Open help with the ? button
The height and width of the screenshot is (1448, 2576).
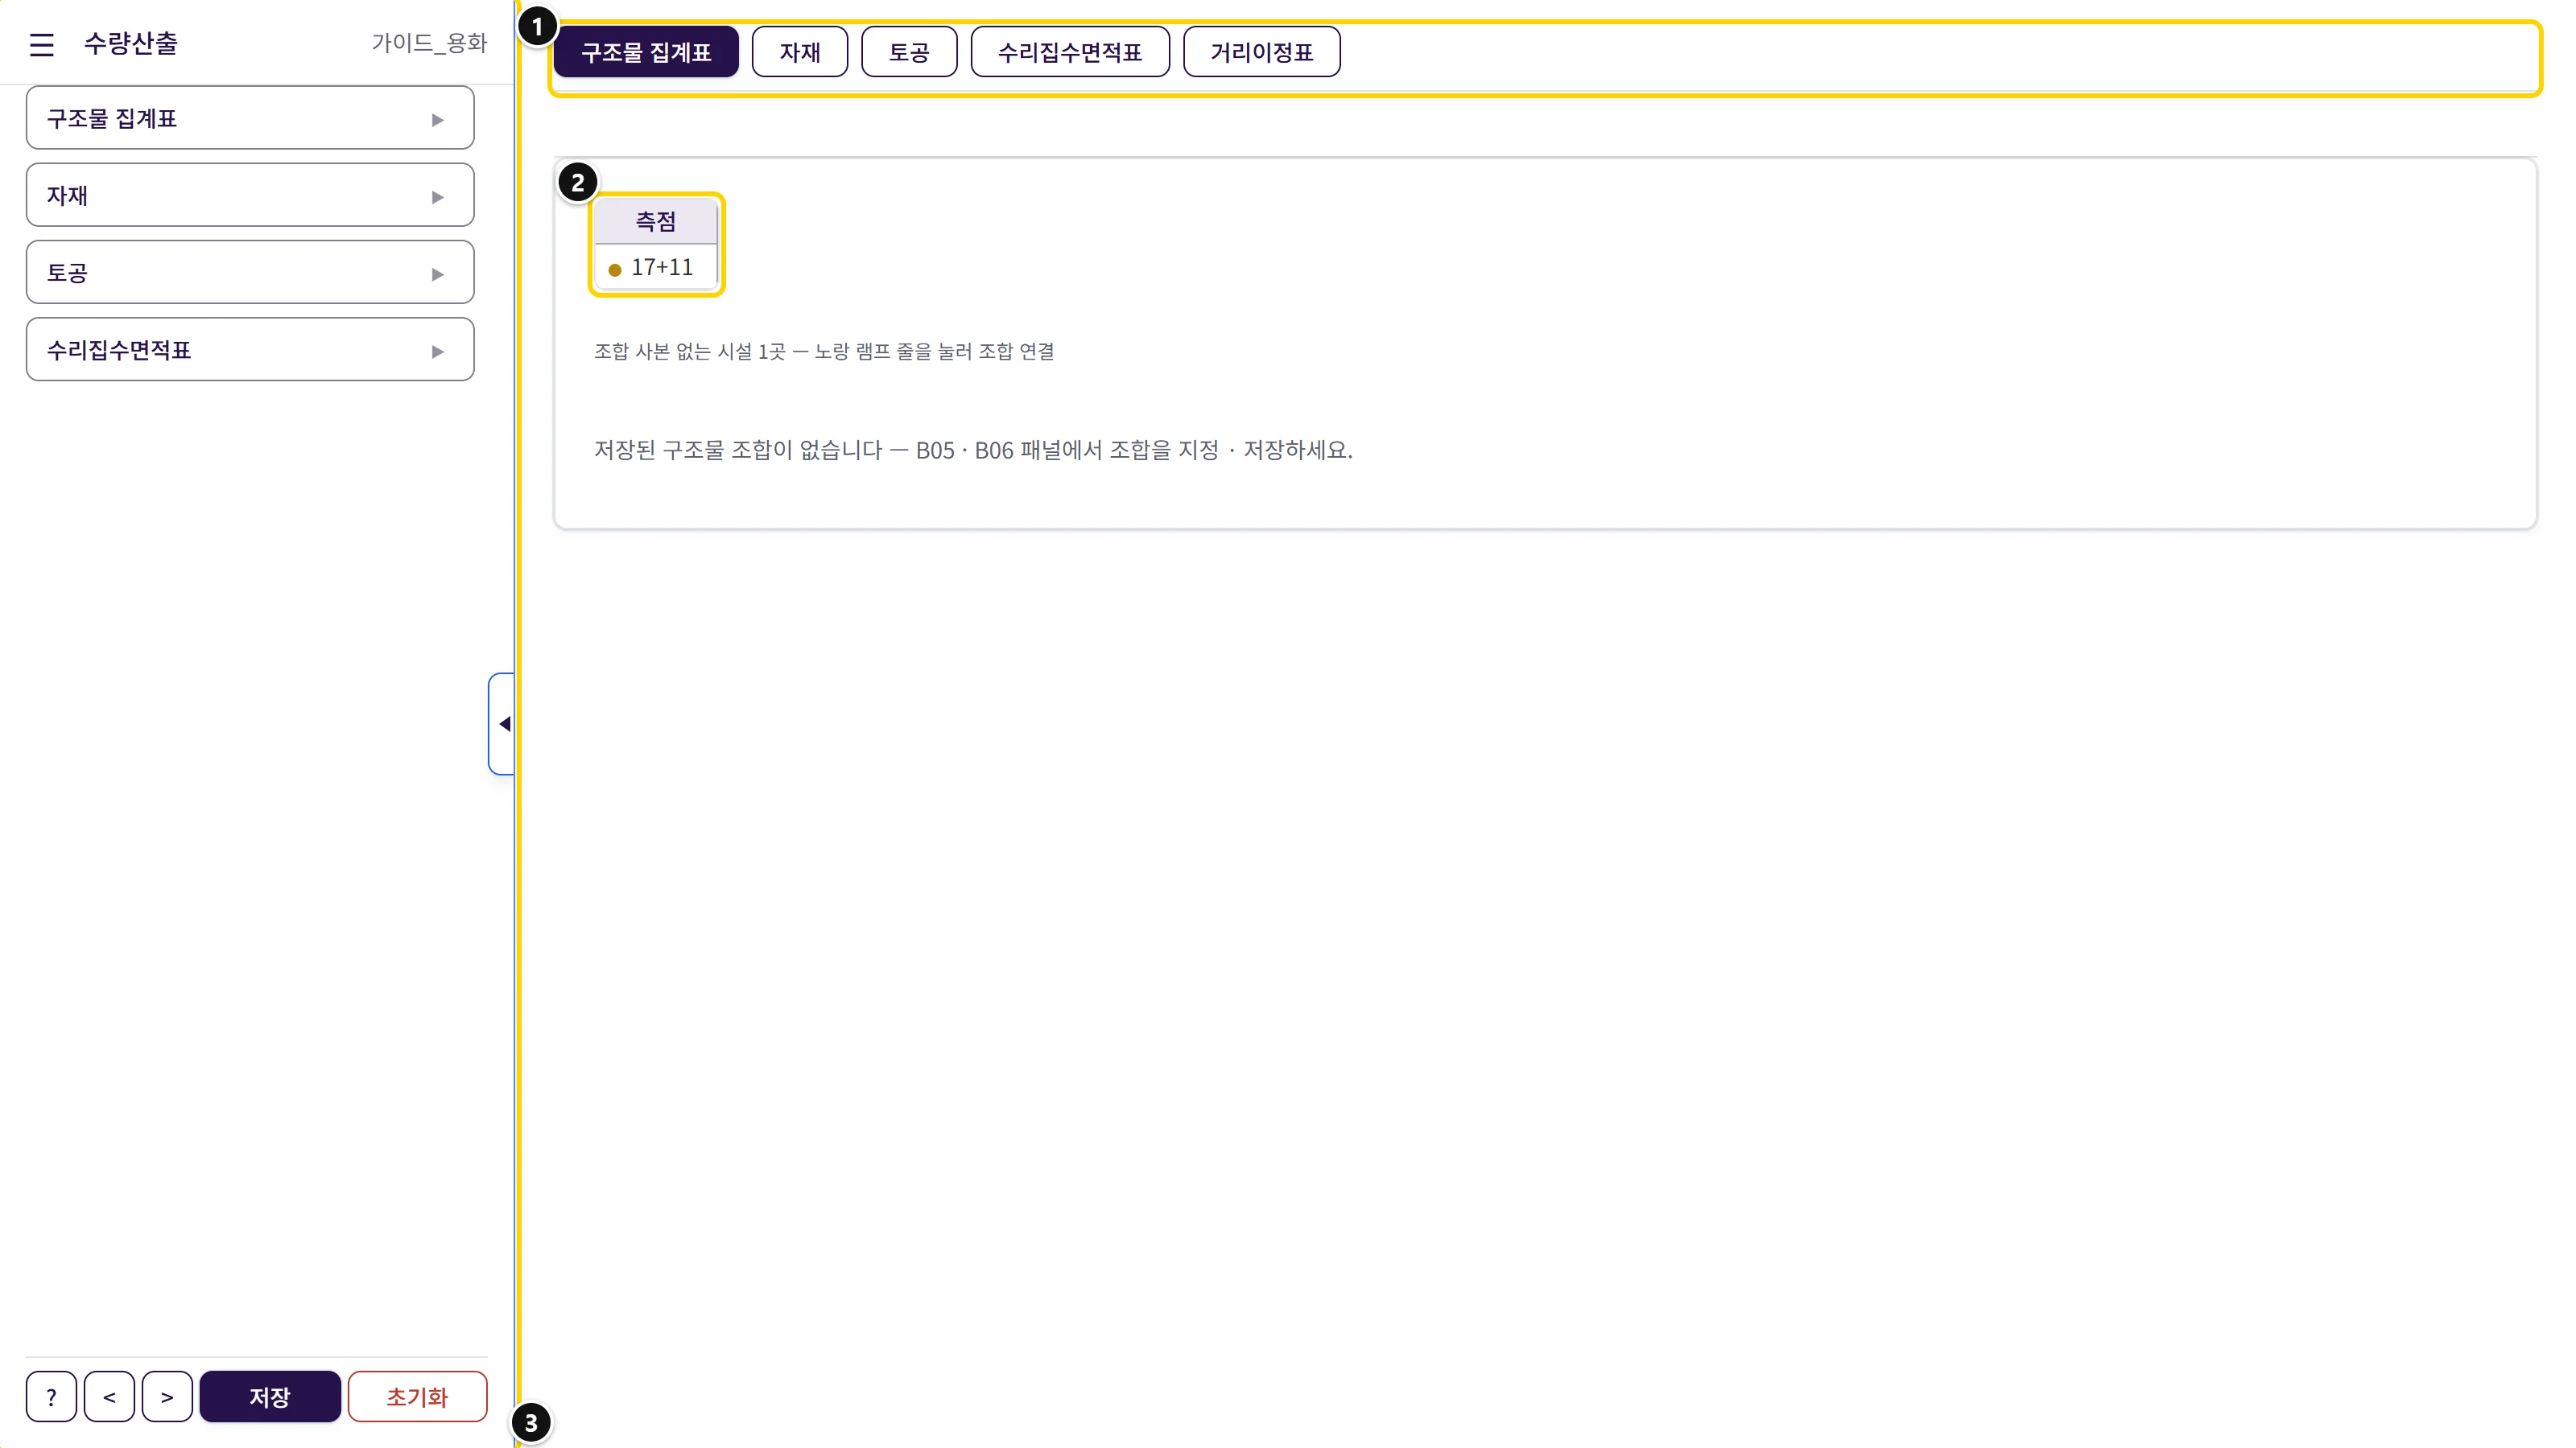click(x=51, y=1396)
